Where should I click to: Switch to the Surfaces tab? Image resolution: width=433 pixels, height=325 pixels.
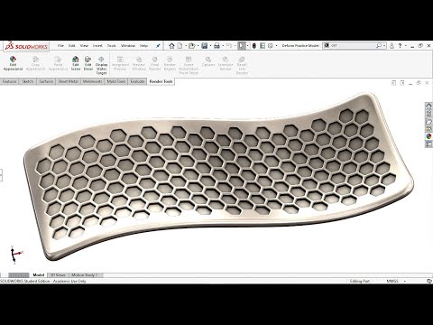[46, 81]
